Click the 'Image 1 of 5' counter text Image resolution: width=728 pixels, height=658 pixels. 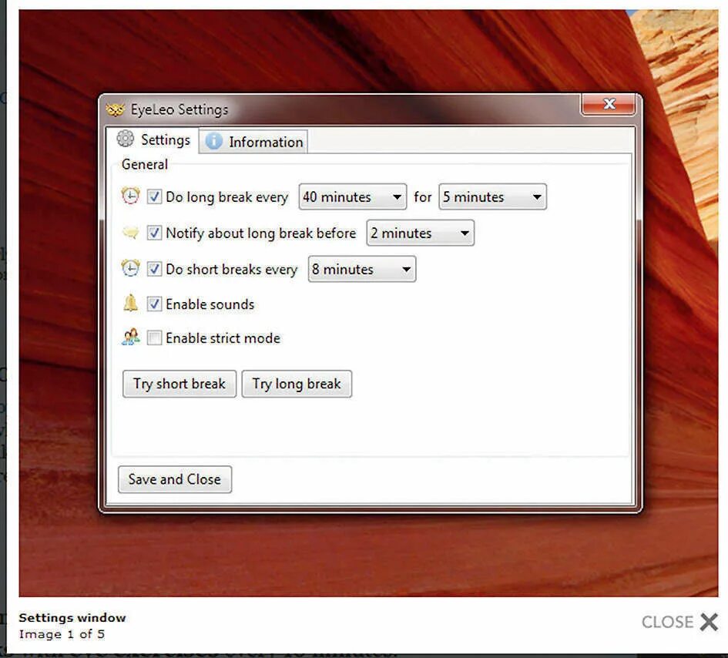pyautogui.click(x=62, y=634)
